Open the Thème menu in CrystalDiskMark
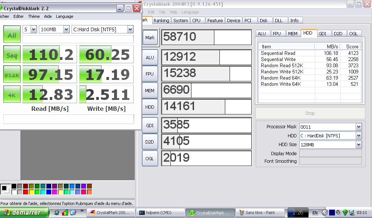372x218 pixels. [34, 16]
